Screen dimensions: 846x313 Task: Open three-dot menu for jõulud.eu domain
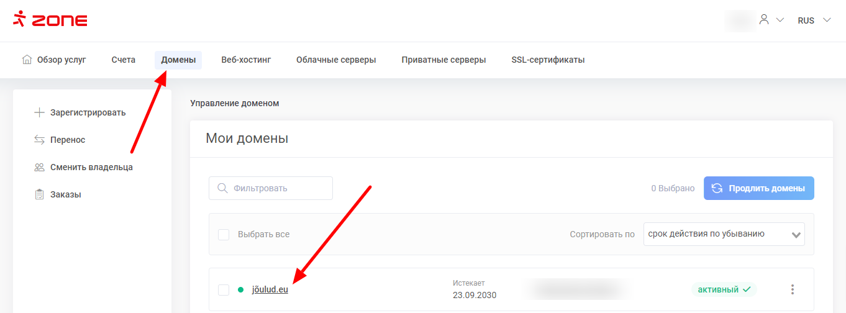pos(792,289)
